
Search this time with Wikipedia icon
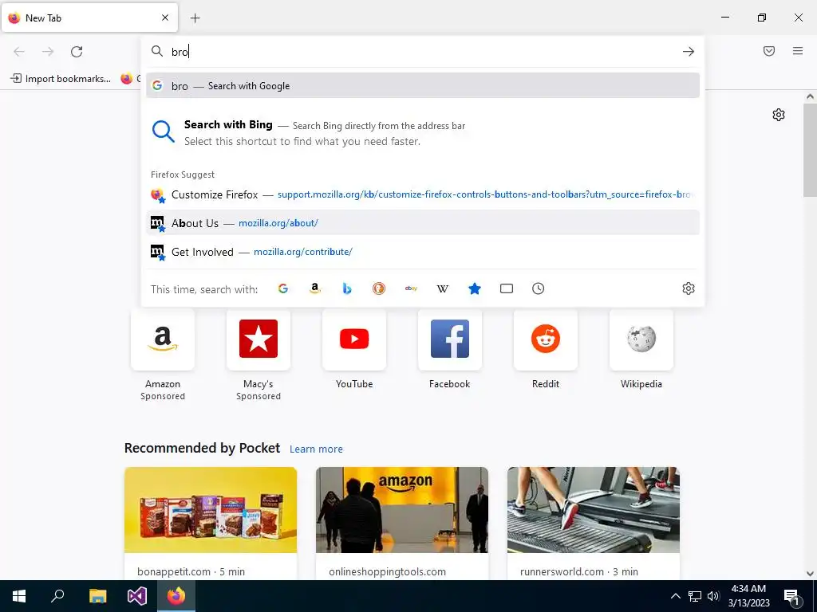(x=442, y=288)
